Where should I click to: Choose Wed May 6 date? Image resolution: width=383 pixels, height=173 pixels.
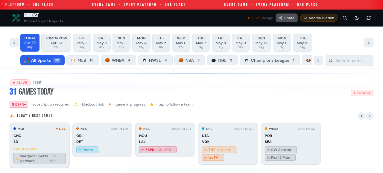click(x=181, y=43)
